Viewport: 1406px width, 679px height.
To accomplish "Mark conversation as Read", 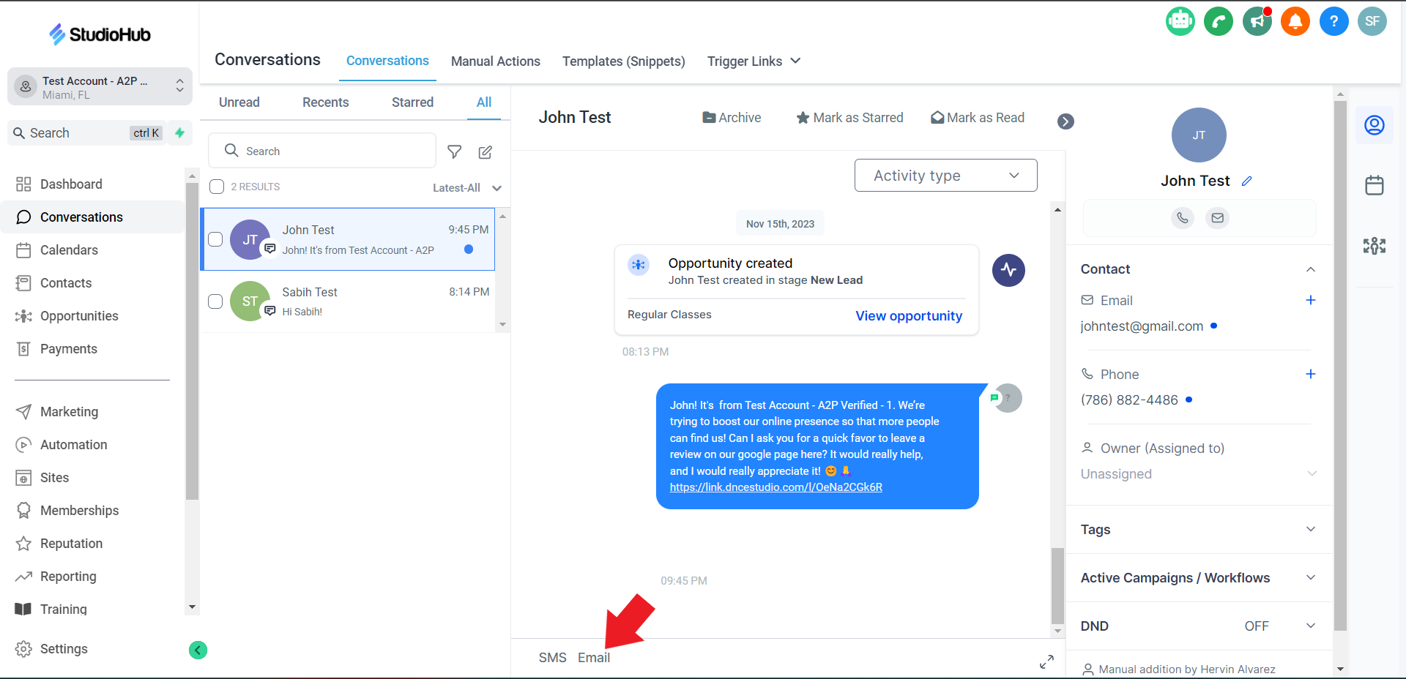I will click(x=978, y=118).
